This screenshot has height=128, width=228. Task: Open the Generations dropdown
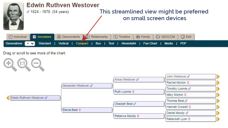pos(30,44)
